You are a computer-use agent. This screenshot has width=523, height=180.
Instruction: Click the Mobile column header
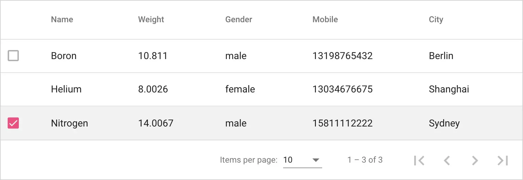[325, 19]
